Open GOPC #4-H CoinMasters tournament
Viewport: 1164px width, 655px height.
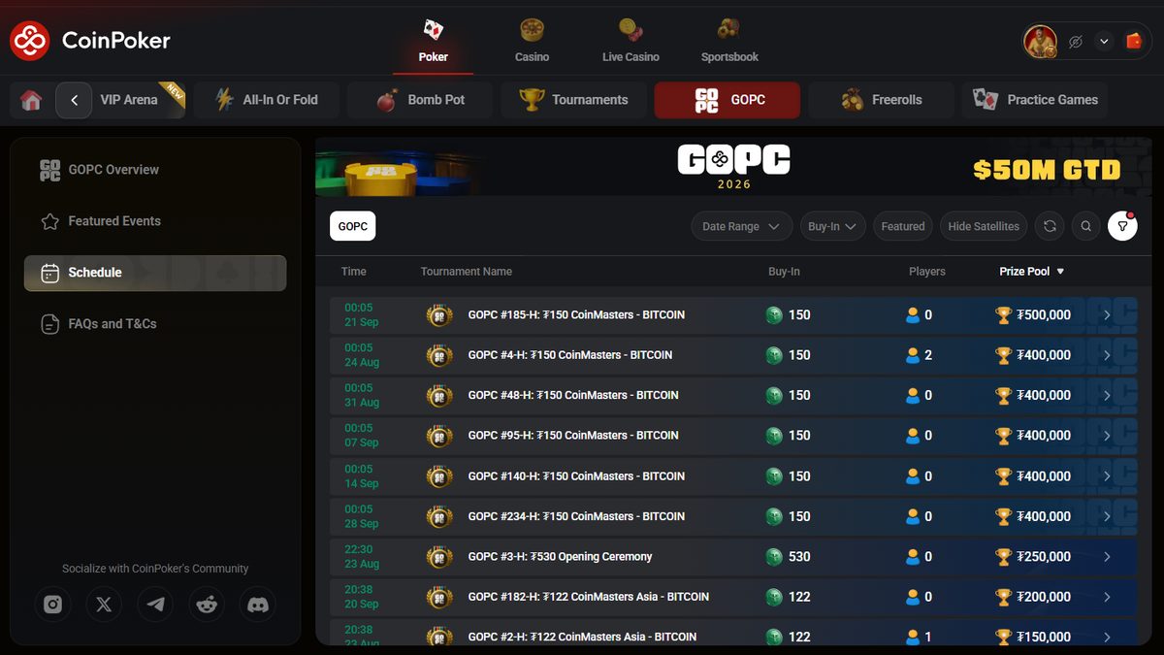(733, 355)
